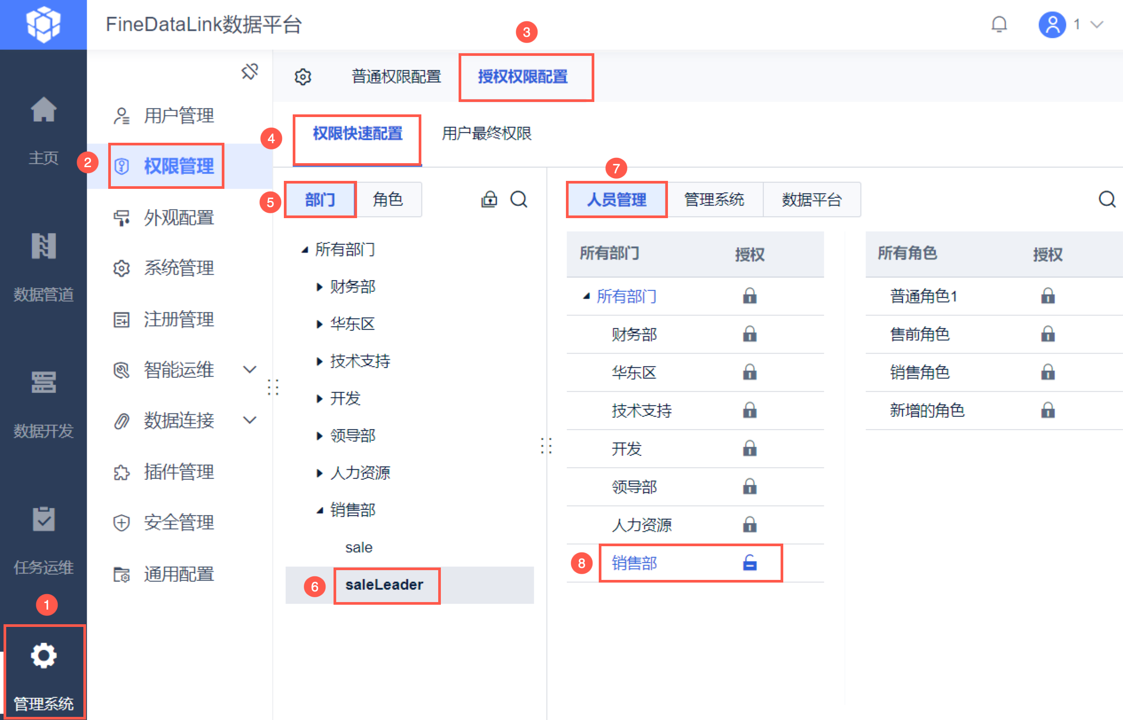The width and height of the screenshot is (1123, 720).
Task: Select the sale user in tree
Action: (359, 548)
